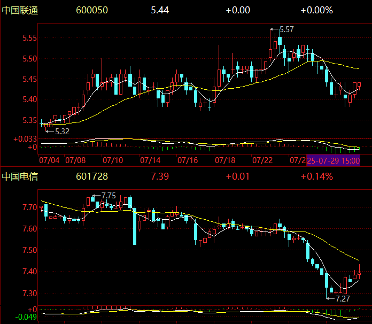
Task: Click the 07/10 date axis label
Action: [x=113, y=160]
